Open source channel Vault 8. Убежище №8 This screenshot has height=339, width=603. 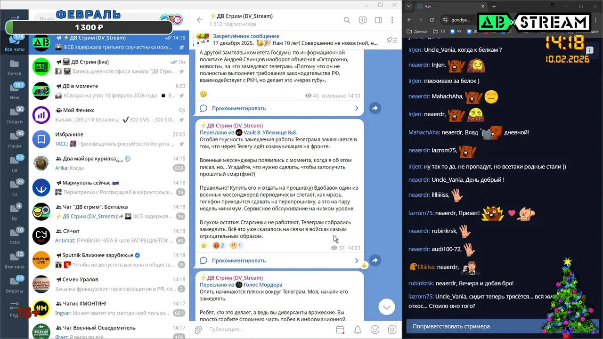coord(270,133)
